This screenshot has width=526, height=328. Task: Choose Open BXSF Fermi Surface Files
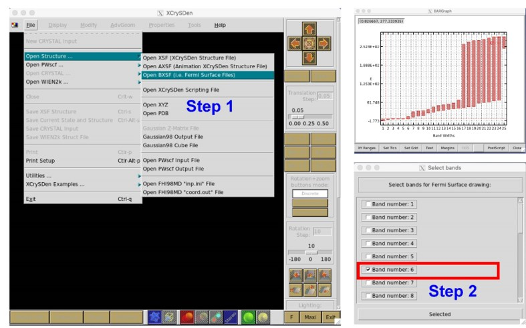(x=208, y=75)
